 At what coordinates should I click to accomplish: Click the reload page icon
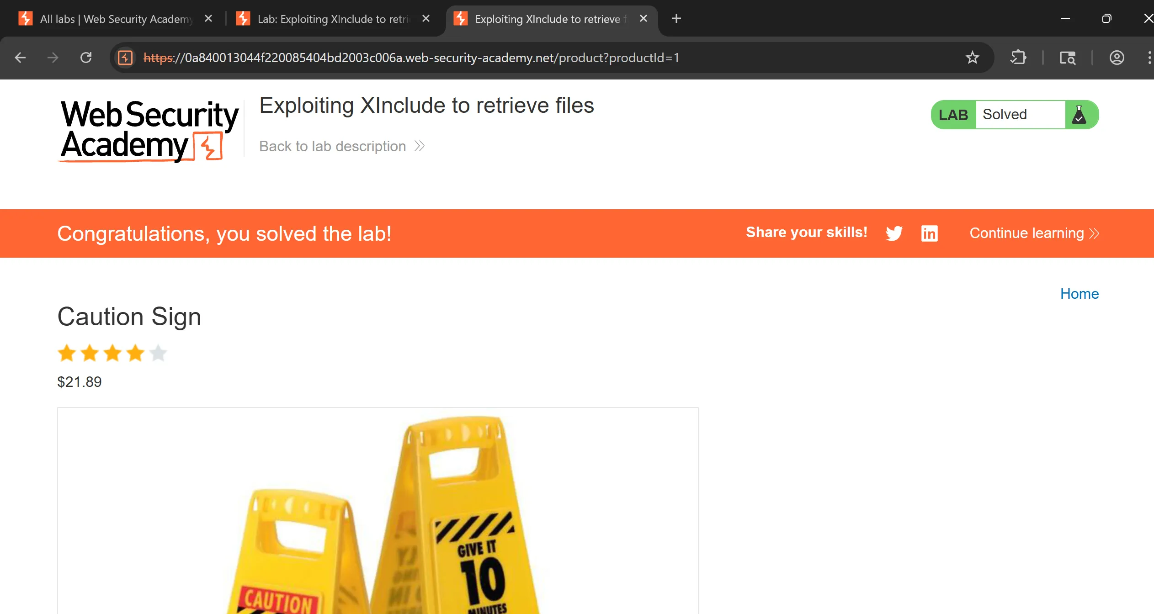pyautogui.click(x=86, y=58)
